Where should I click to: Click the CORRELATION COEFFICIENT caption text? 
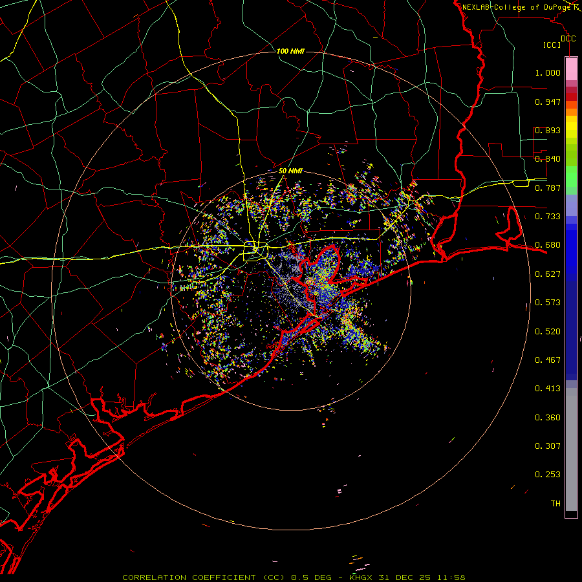pos(189,577)
